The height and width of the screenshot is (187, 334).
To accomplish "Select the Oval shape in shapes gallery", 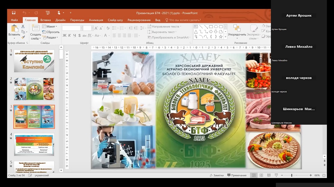I will tap(216, 27).
